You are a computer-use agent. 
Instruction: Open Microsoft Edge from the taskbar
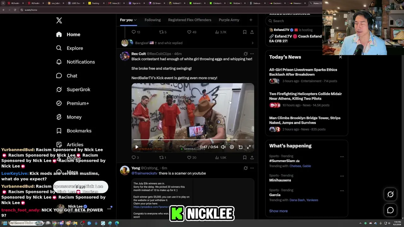[117, 223]
